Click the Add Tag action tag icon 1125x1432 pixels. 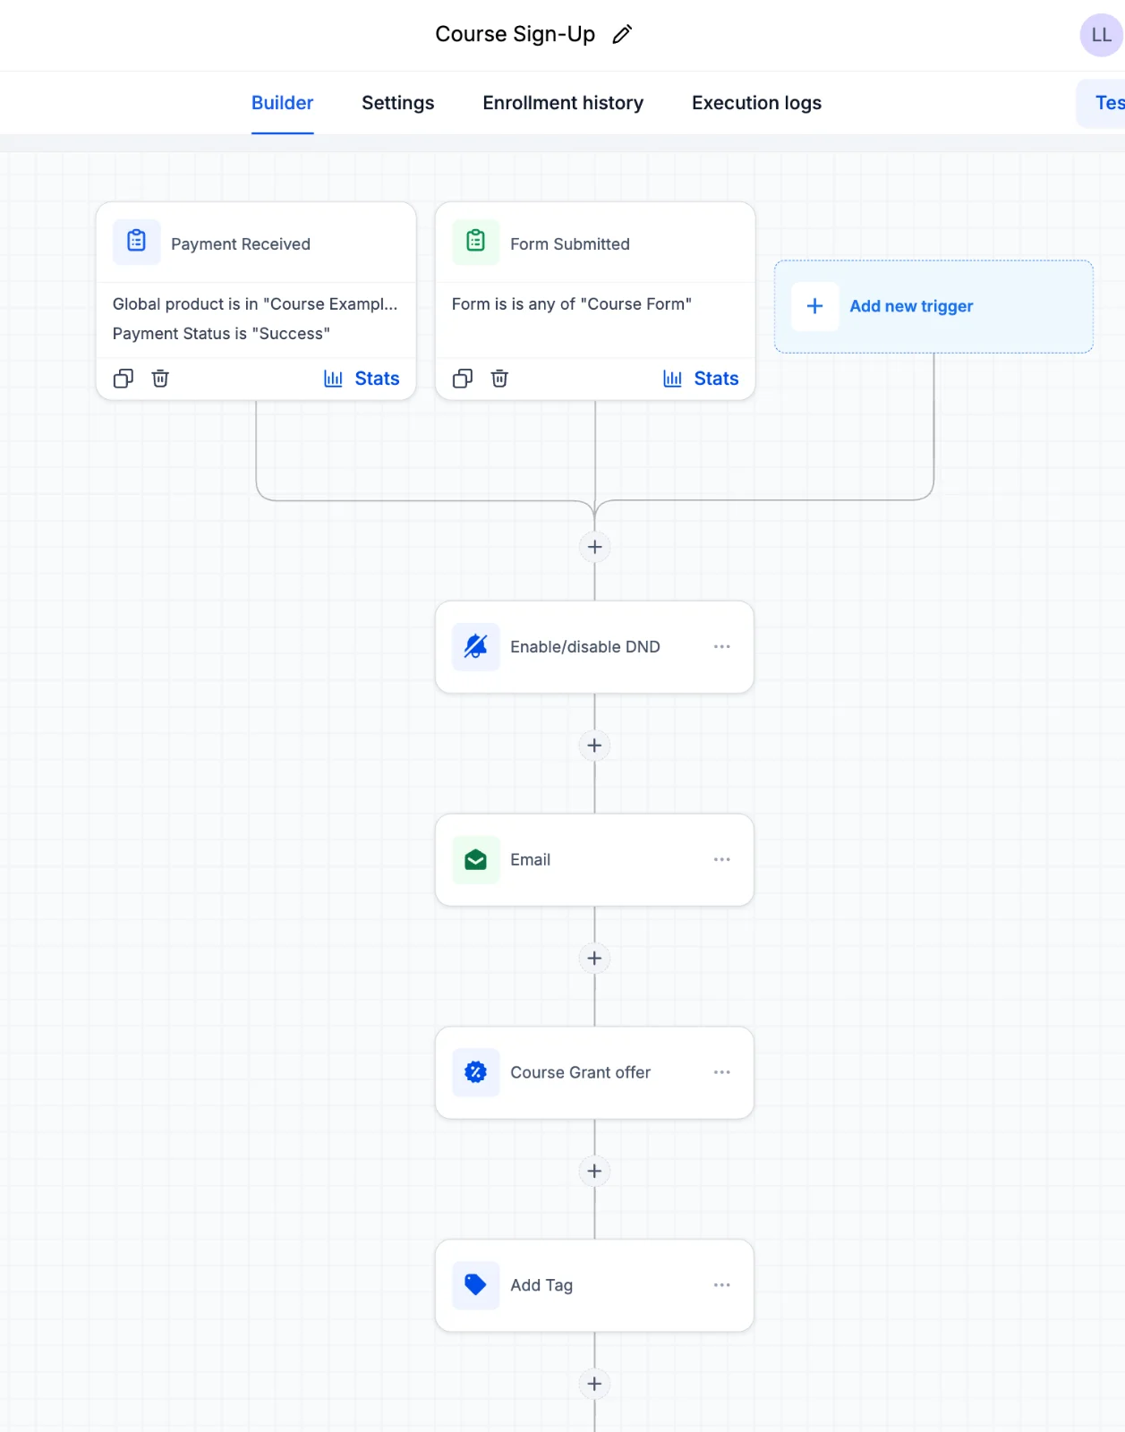coord(475,1285)
